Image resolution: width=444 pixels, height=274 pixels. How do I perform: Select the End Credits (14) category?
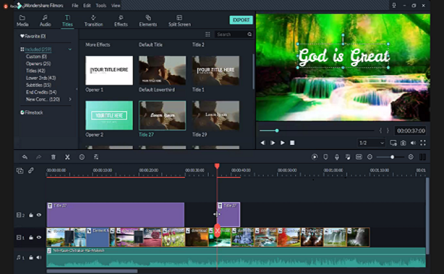click(41, 92)
